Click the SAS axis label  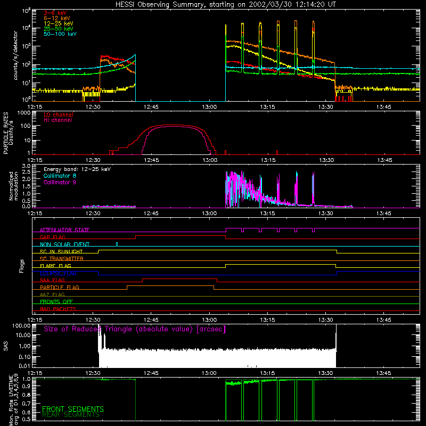pyautogui.click(x=6, y=346)
